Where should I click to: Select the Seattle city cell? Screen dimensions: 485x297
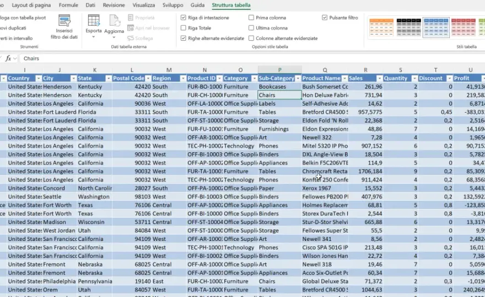[x=60, y=197]
